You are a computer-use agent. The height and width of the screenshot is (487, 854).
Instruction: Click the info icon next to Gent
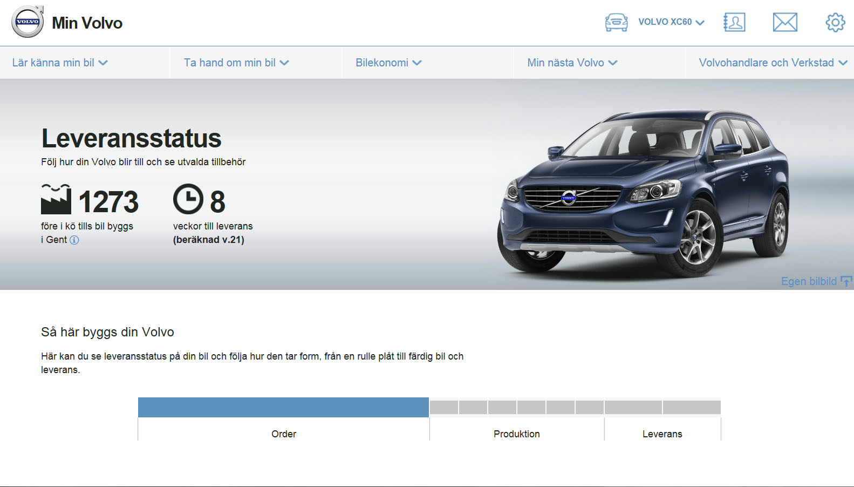74,240
